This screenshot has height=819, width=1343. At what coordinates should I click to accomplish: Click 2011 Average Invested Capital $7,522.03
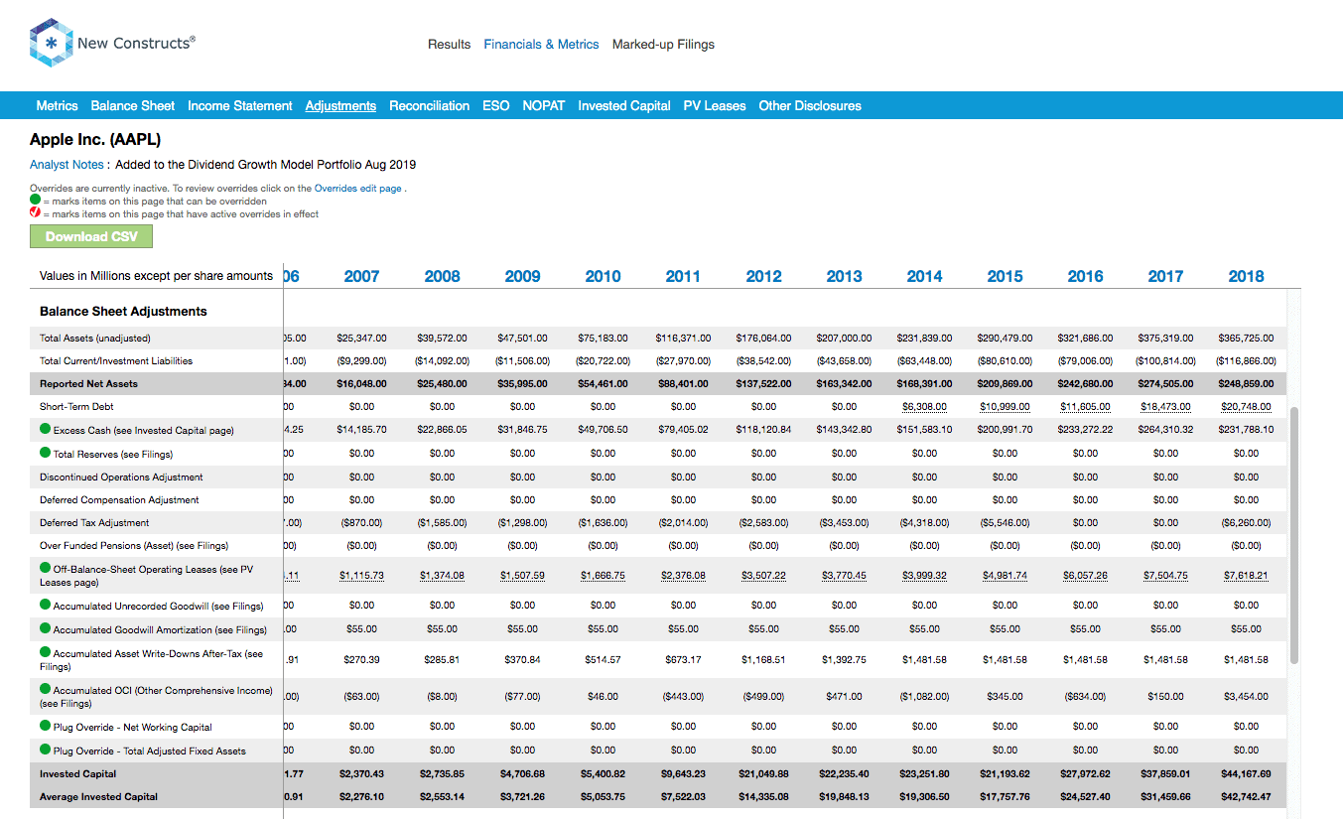pyautogui.click(x=683, y=797)
